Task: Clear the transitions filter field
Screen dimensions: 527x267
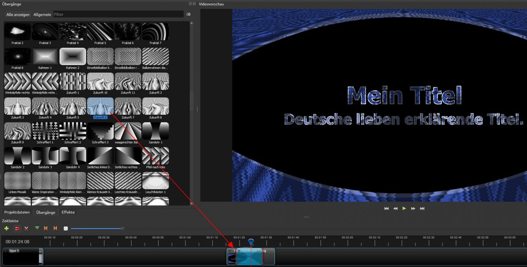Action: pos(188,15)
